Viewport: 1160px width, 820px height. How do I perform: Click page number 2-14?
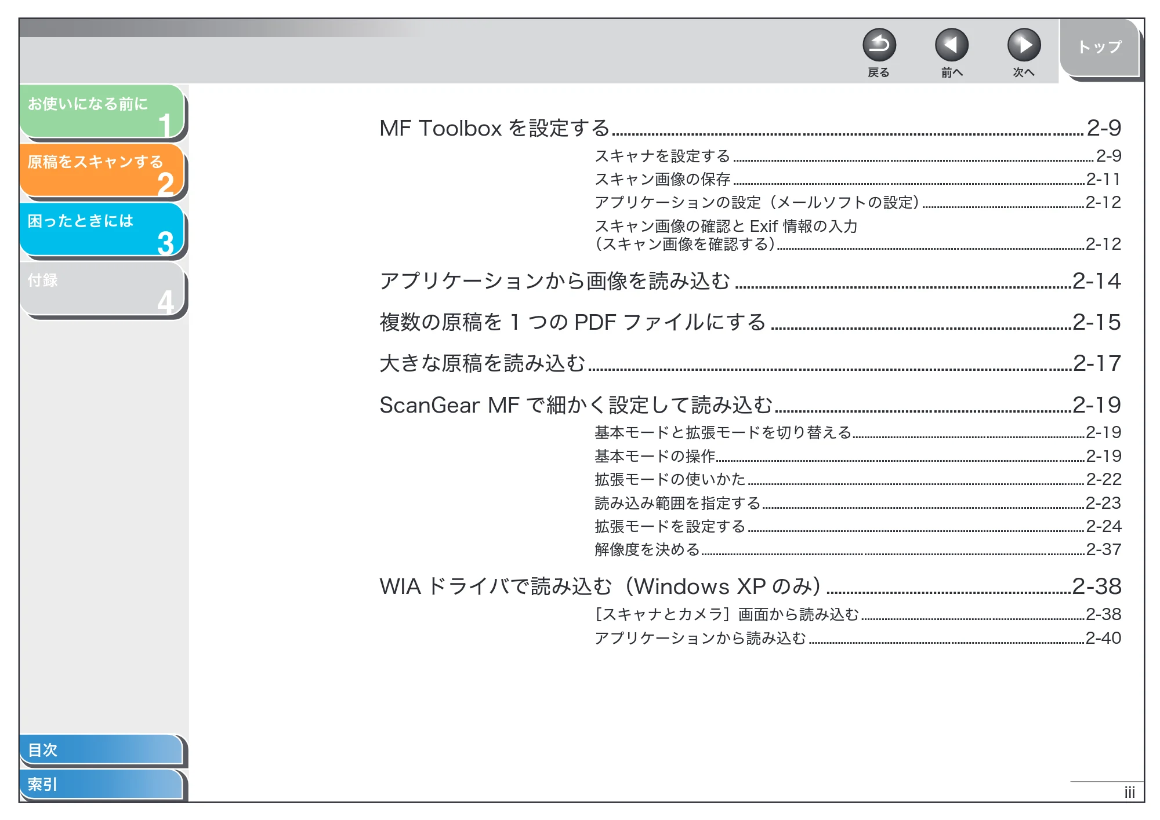tap(1096, 281)
